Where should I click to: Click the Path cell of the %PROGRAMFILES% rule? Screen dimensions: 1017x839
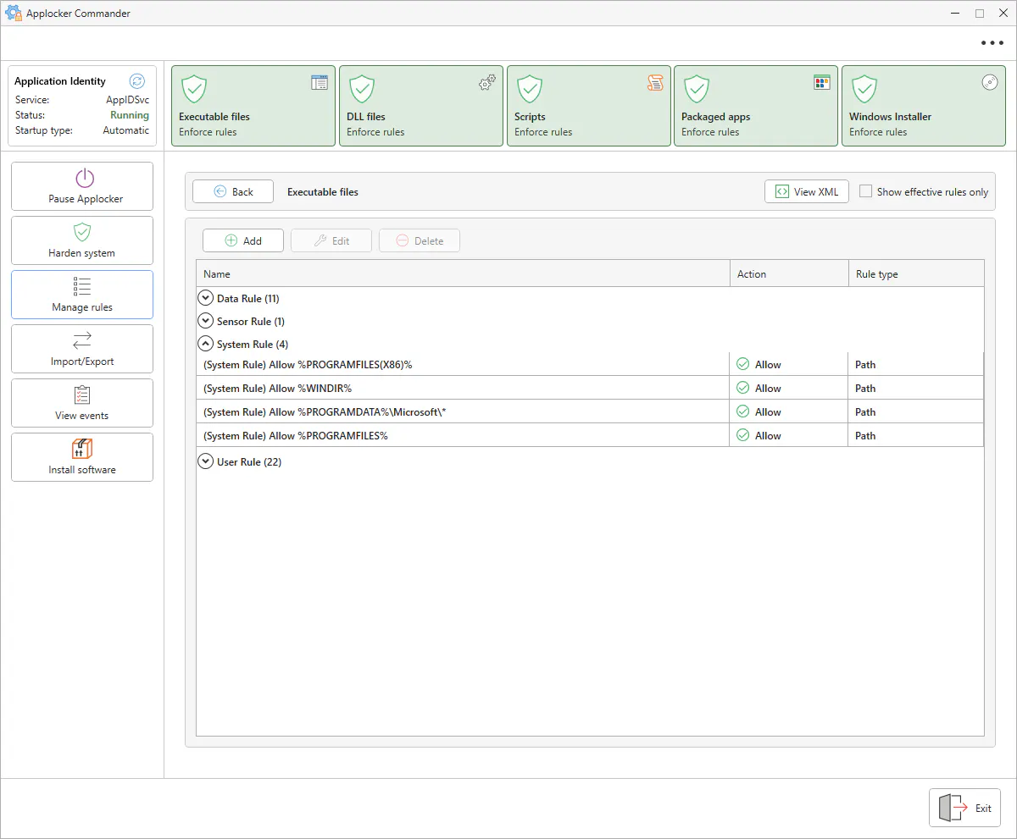[916, 435]
